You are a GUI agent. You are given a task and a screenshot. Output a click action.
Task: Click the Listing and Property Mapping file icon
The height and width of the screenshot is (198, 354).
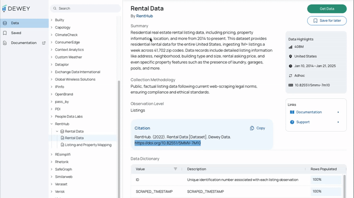[x=62, y=145]
